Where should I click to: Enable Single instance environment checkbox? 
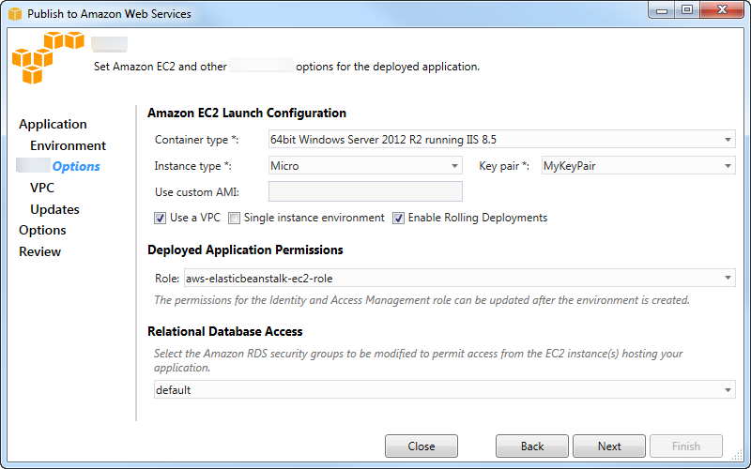tap(234, 218)
